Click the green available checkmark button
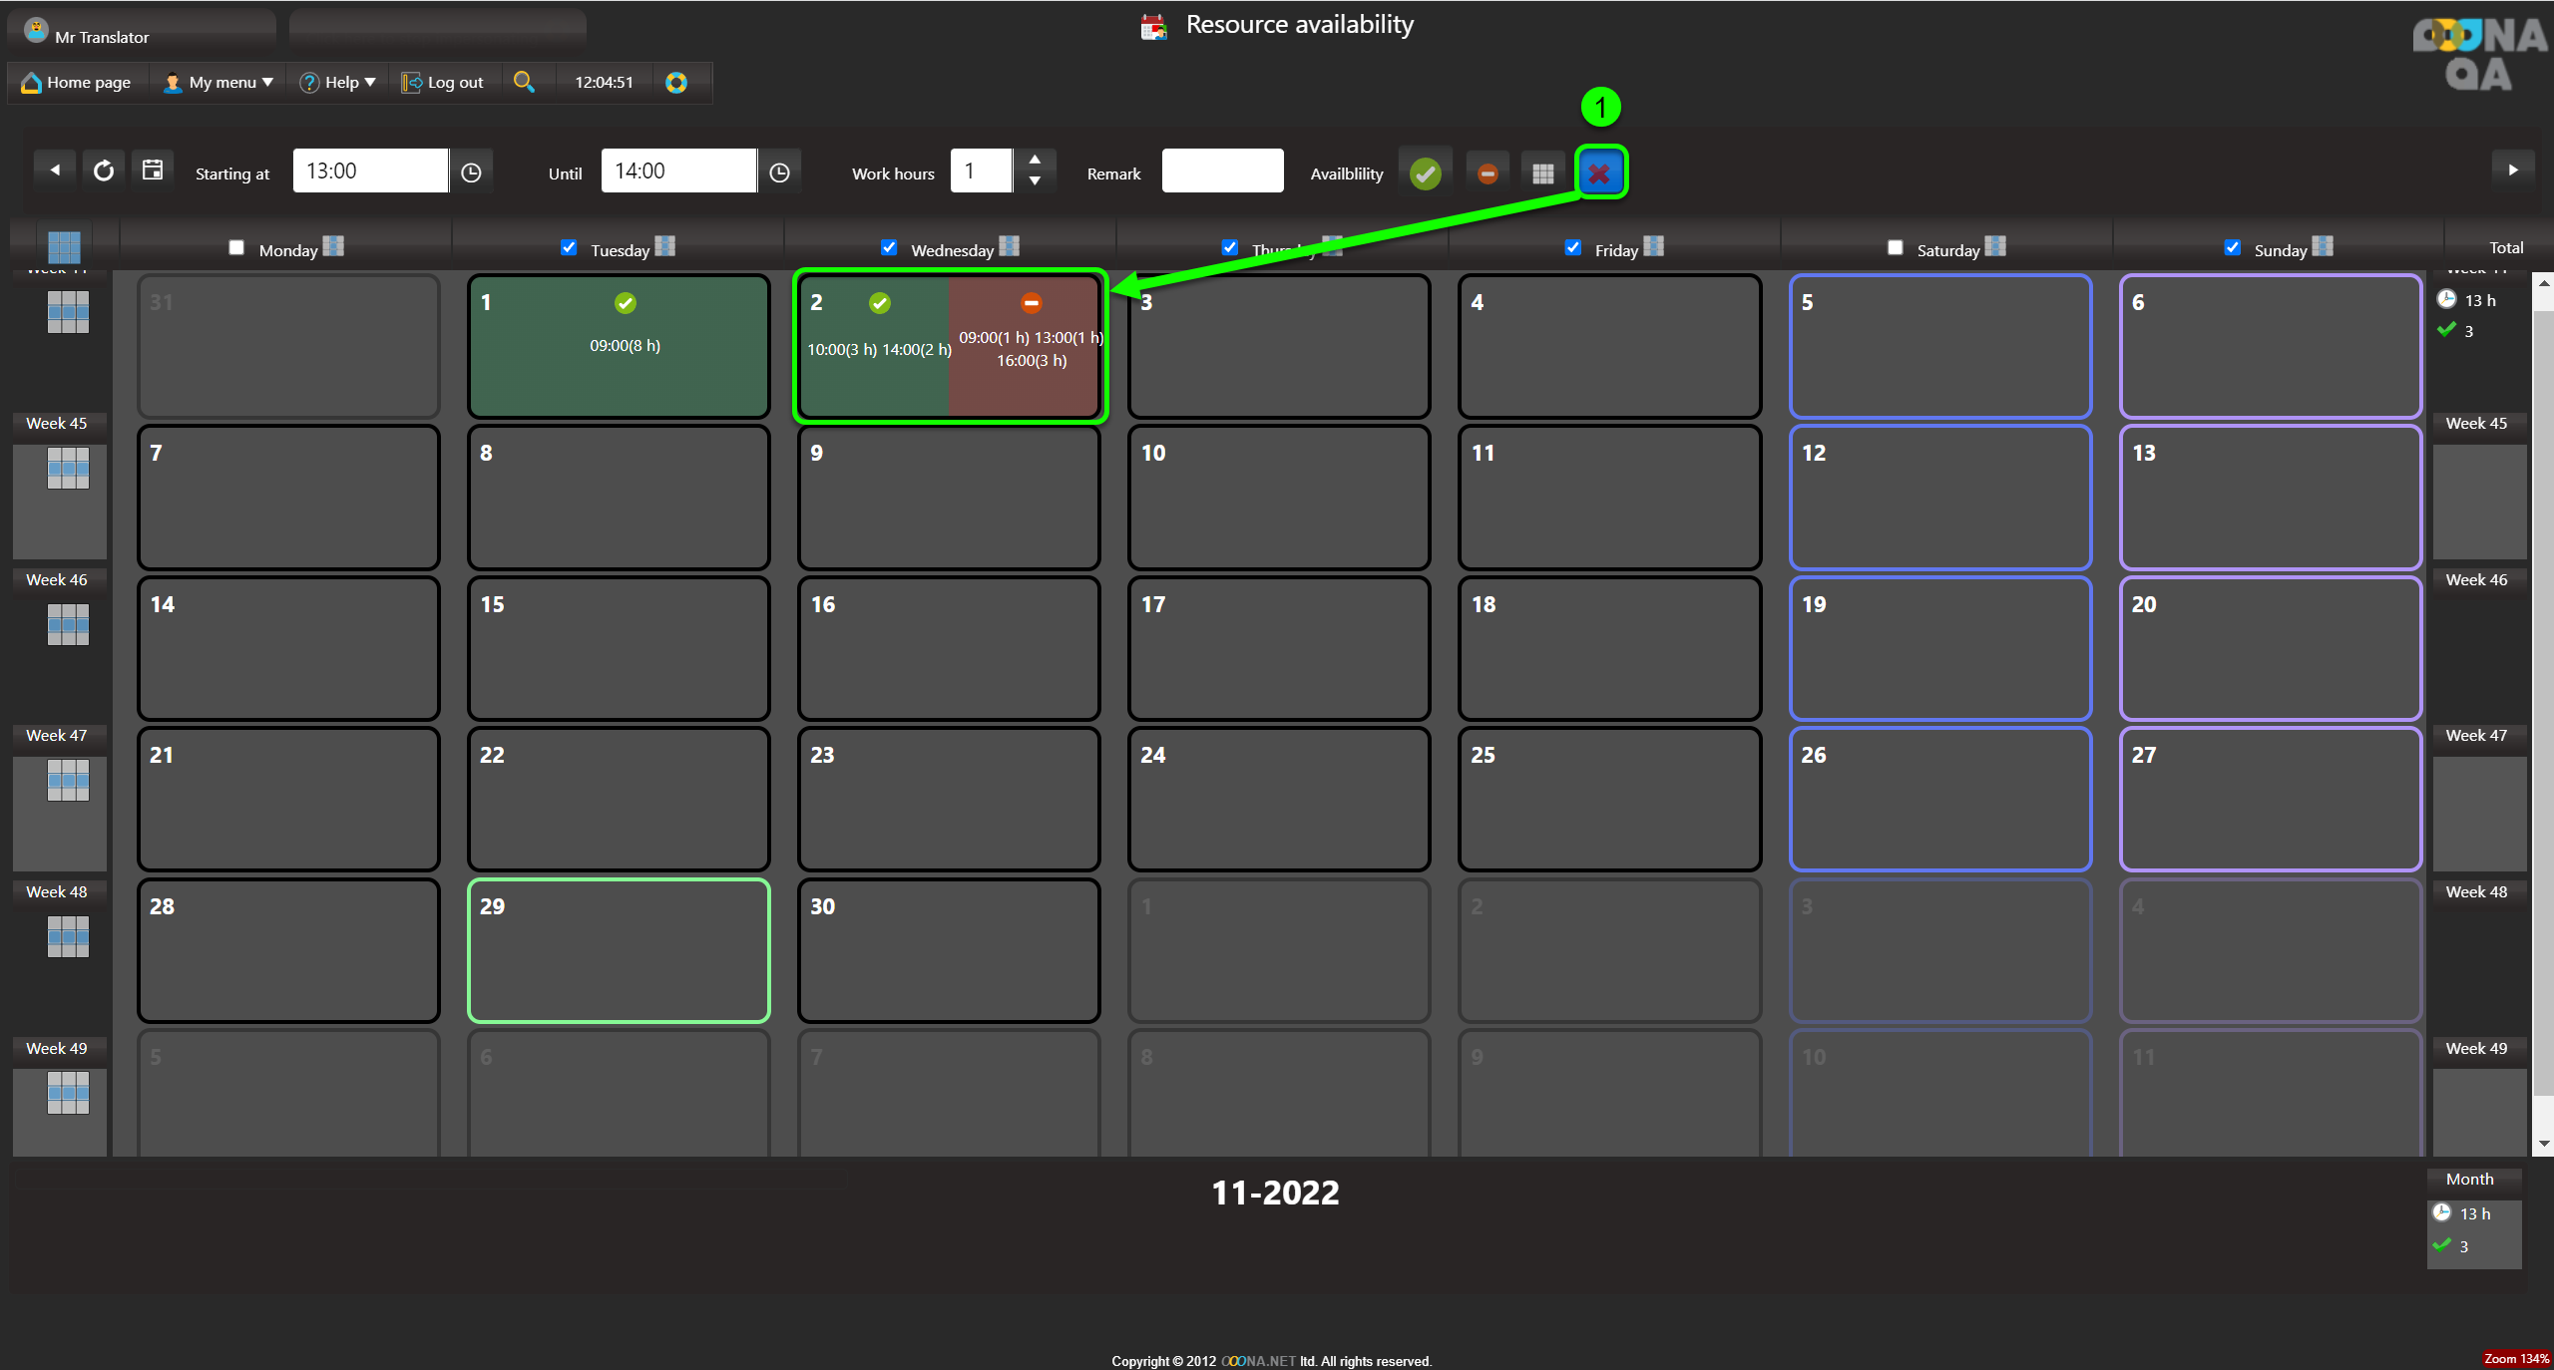Viewport: 2554px width, 1370px height. click(1426, 173)
